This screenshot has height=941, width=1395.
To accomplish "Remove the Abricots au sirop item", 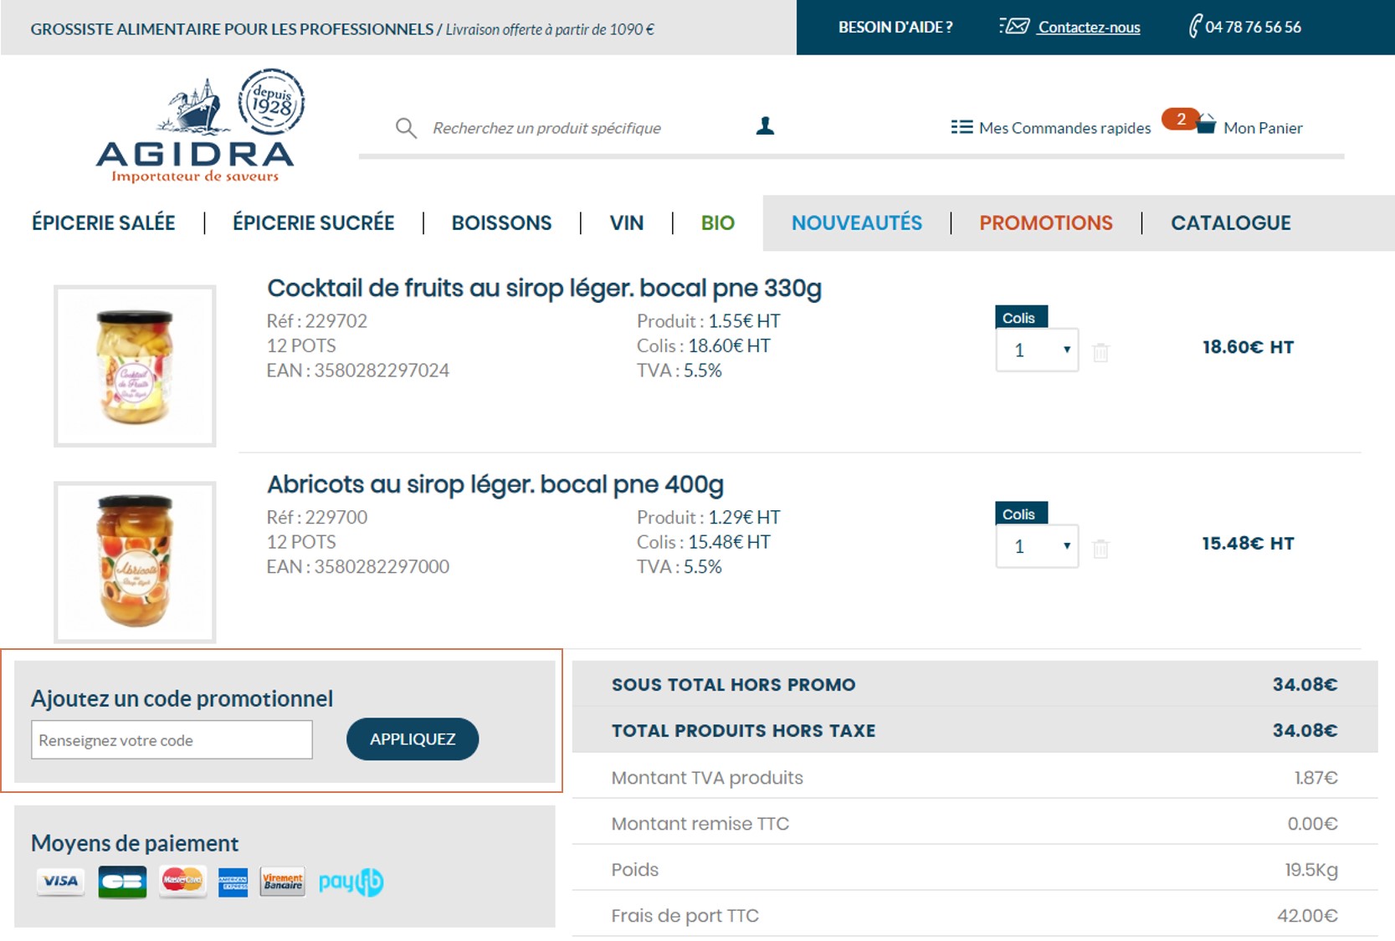I will pos(1100,549).
